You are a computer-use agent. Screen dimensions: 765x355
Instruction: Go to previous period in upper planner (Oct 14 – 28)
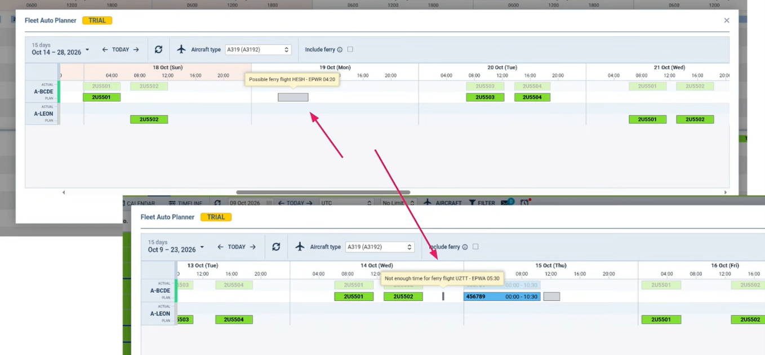coord(105,50)
